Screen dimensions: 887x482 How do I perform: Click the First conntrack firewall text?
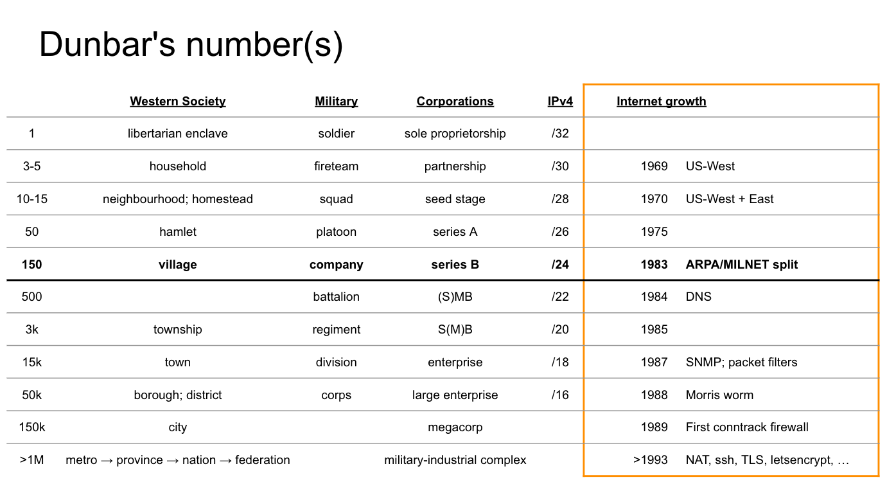(747, 427)
